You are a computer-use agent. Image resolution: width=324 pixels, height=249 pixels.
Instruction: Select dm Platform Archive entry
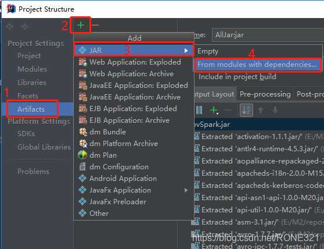134,144
